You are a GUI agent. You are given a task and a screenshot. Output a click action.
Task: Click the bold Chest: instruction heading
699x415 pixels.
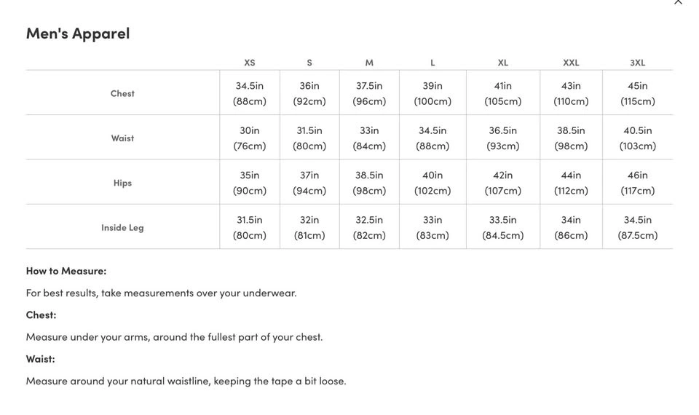coord(41,315)
